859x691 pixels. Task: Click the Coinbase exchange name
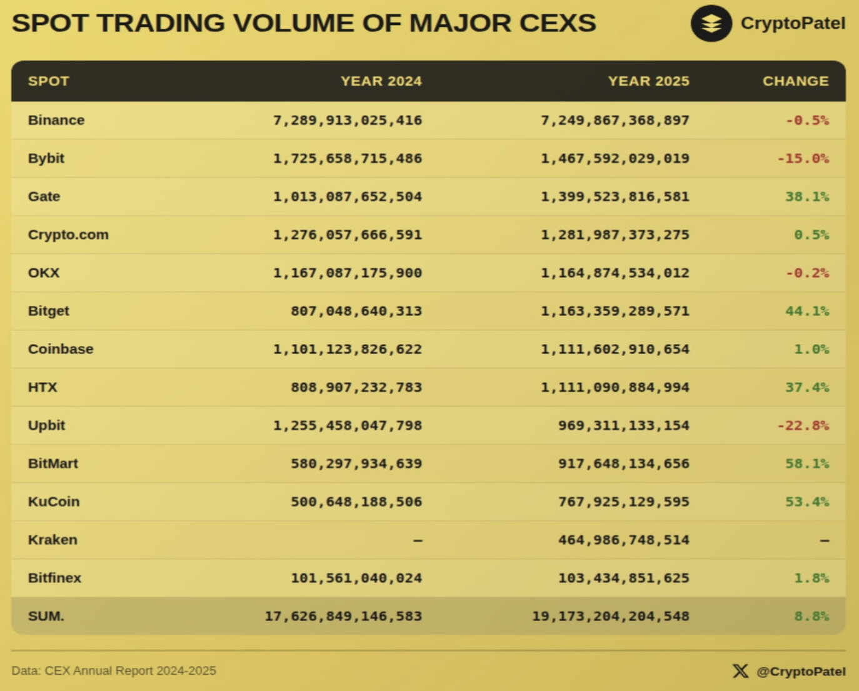coord(61,349)
